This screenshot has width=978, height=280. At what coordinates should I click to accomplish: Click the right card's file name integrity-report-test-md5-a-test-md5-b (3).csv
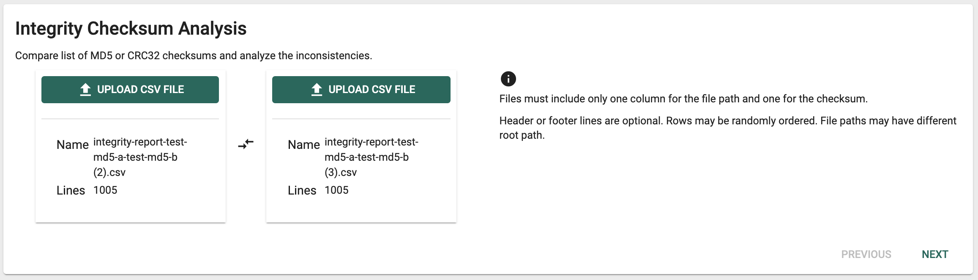click(371, 157)
